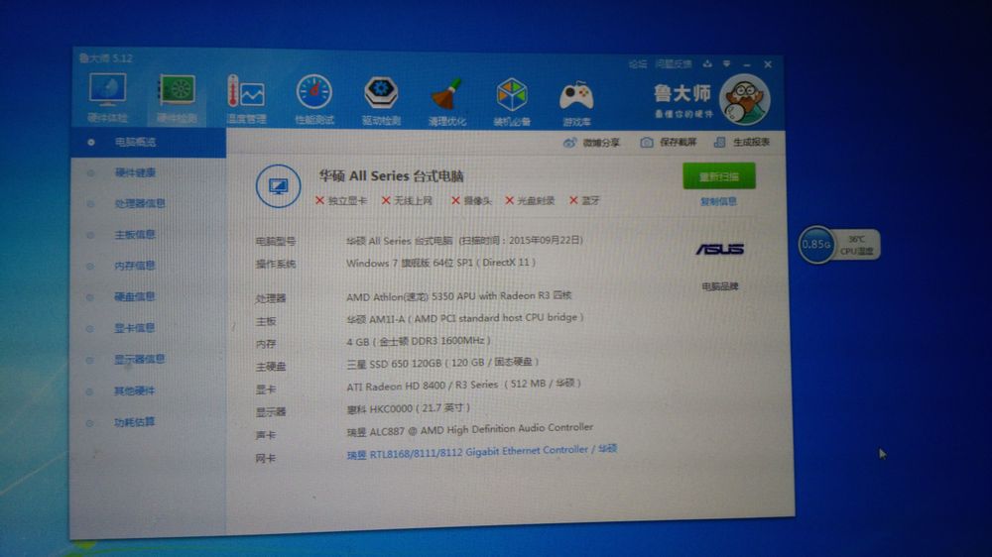Screen dimensions: 992x557
Task: Click the red X beside 摄像头
Action: [x=455, y=200]
